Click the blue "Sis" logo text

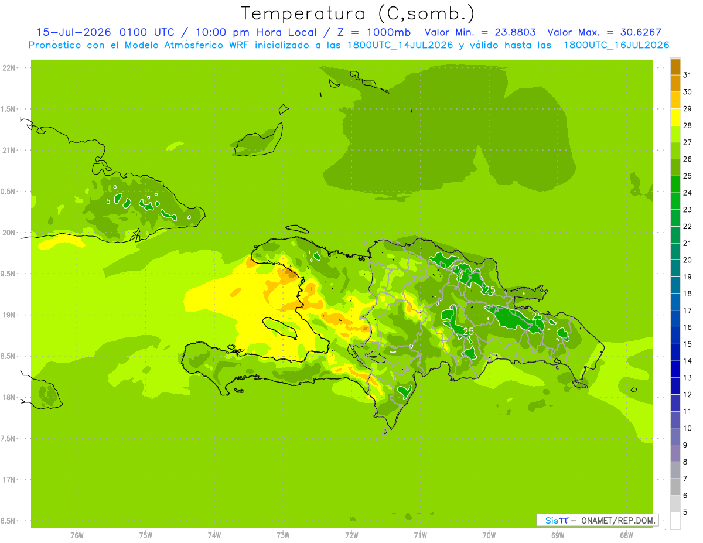(551, 520)
